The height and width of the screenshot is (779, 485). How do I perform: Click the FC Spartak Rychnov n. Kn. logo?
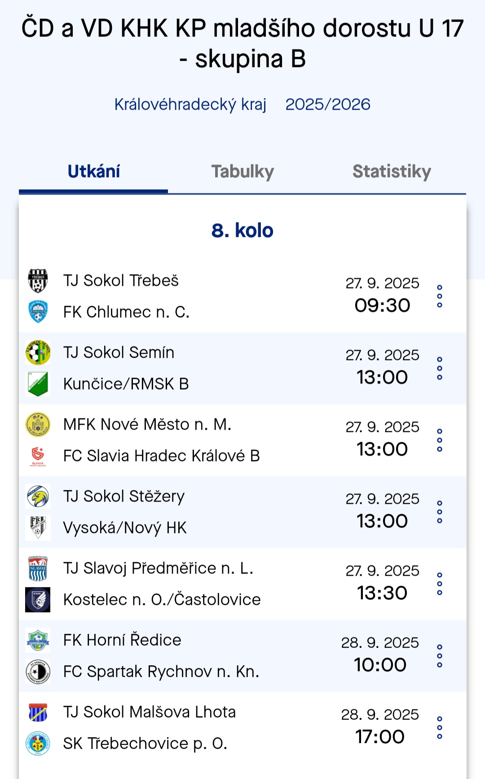[x=38, y=672]
